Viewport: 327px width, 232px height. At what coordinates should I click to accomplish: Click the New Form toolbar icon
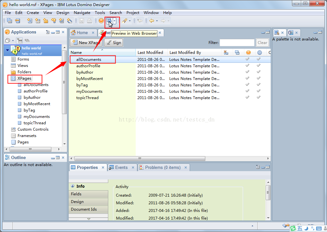(30, 21)
